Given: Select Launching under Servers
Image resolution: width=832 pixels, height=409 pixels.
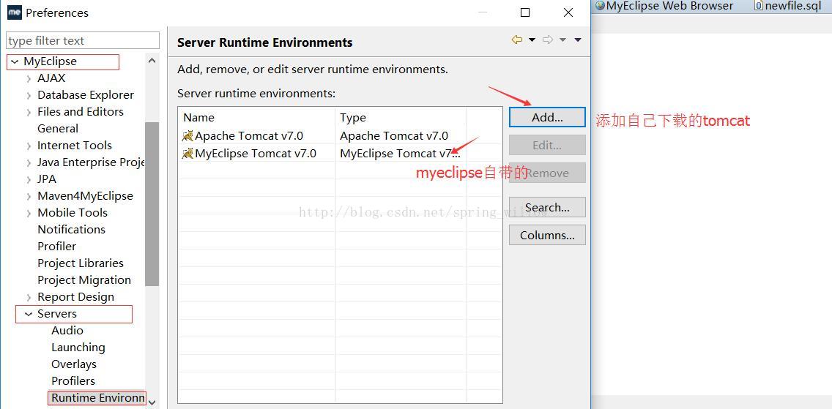Looking at the screenshot, I should 78,348.
